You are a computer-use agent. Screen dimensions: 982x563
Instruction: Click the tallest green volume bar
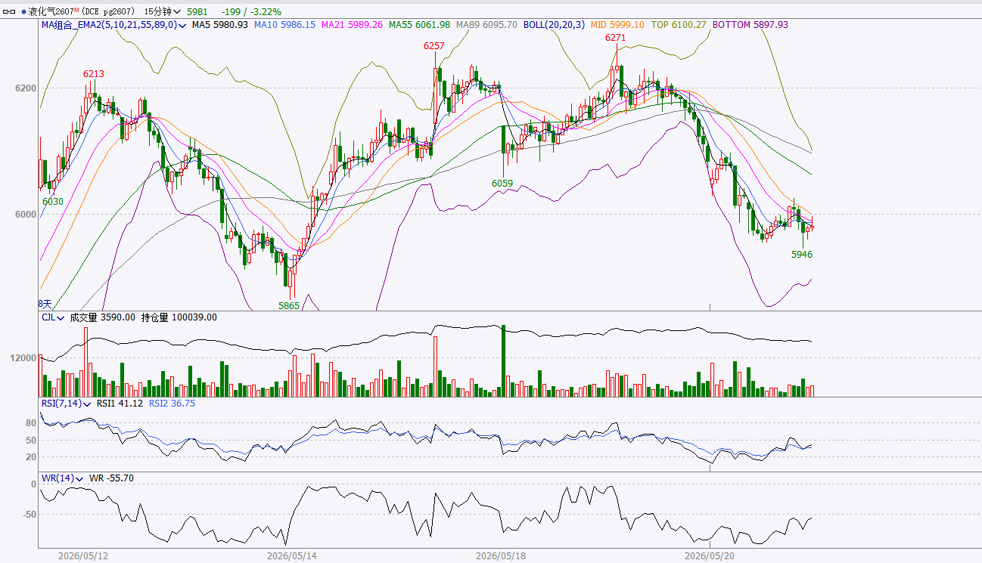point(503,360)
